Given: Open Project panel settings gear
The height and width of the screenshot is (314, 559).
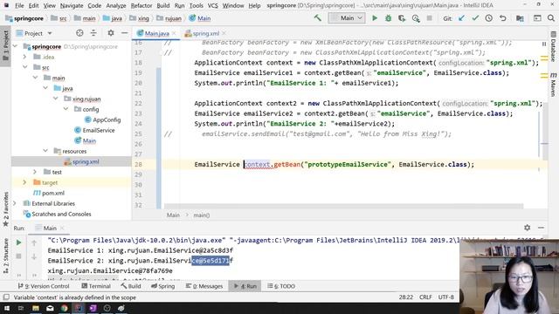Looking at the screenshot, I should [x=111, y=33].
